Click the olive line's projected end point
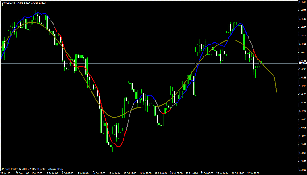Screen dimensions: 307x175 pos(277,92)
